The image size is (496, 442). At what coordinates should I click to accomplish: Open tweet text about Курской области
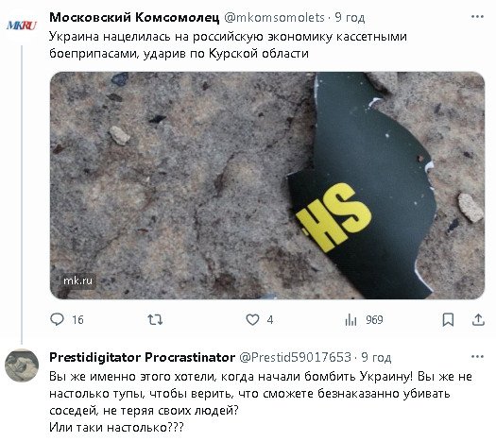coord(228,45)
